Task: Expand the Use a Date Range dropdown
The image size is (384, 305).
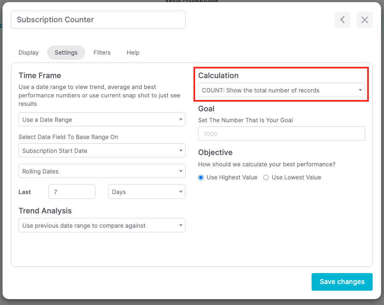Action: (101, 120)
